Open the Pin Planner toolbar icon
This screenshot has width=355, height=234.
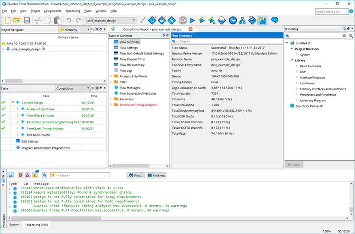click(x=162, y=20)
